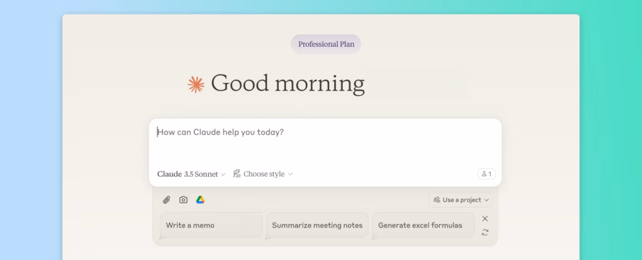Click the flask feature preview badge

487,174
